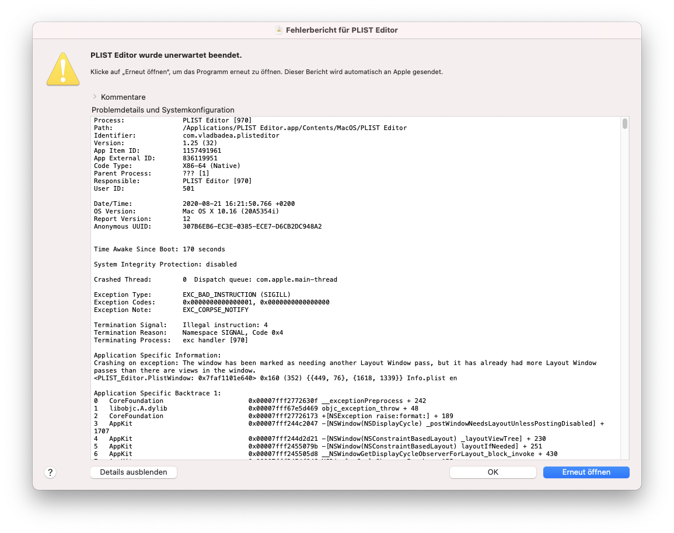Click backtrace row 'objc_exception_throw + 48'
This screenshot has width=674, height=533.
point(256,408)
